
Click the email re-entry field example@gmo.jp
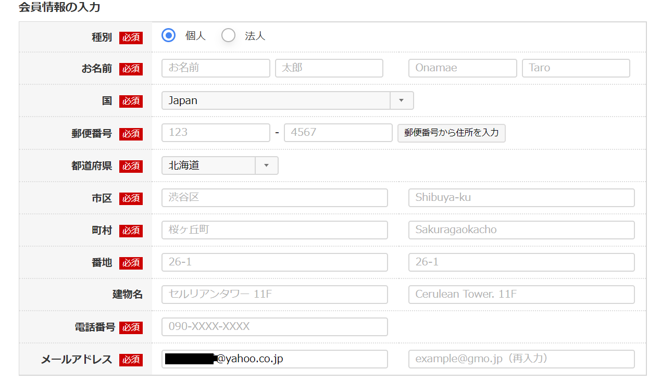tap(521, 359)
